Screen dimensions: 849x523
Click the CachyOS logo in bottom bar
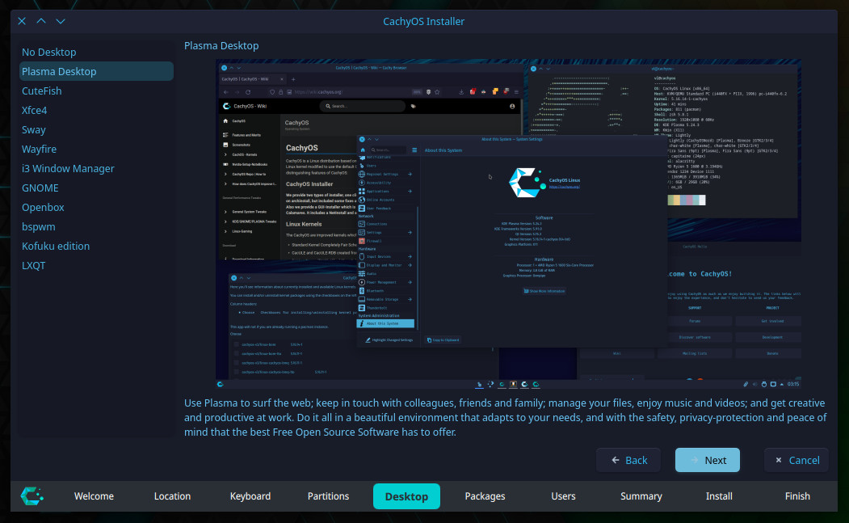coord(32,496)
